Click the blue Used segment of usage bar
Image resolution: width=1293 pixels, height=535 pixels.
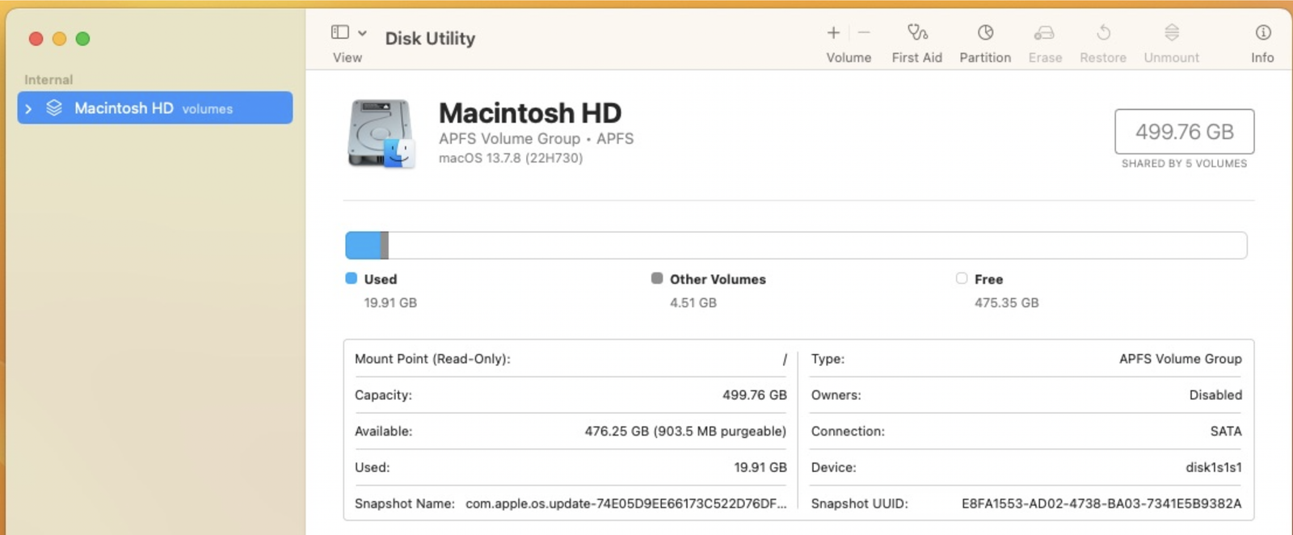pyautogui.click(x=364, y=245)
